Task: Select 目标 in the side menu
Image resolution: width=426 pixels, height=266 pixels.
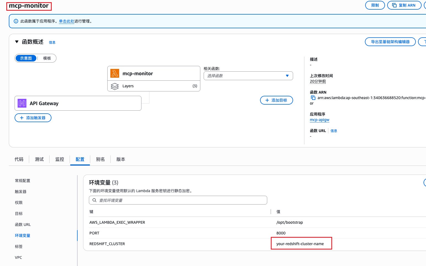Action: (x=19, y=214)
